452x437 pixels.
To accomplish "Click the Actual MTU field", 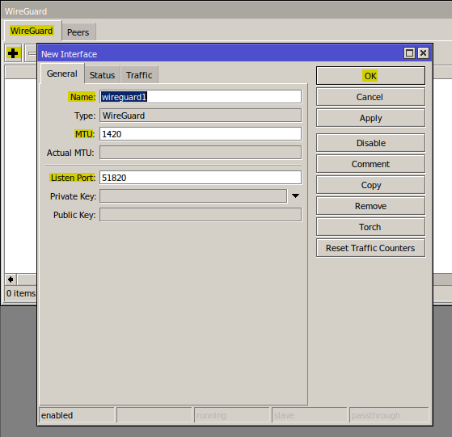I will click(201, 153).
